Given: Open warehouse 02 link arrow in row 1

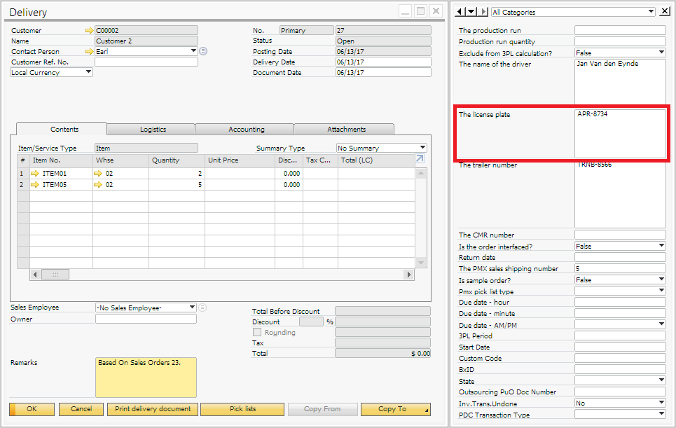Looking at the screenshot, I should (x=99, y=174).
